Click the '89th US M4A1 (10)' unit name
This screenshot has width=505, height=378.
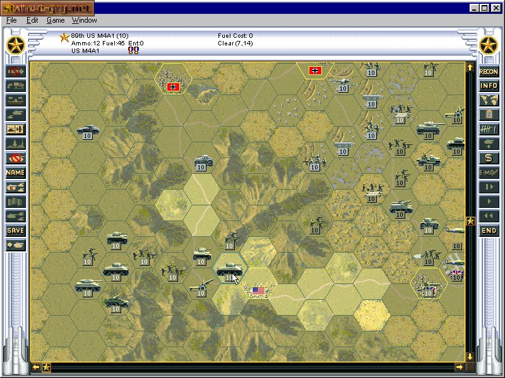point(100,36)
